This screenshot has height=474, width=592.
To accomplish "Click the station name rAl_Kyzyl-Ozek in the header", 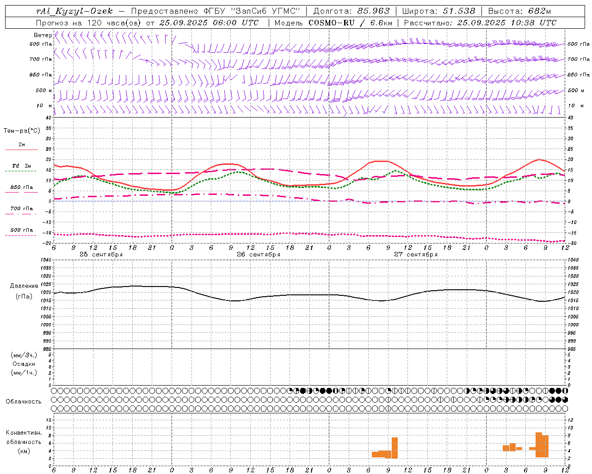I will click(74, 11).
